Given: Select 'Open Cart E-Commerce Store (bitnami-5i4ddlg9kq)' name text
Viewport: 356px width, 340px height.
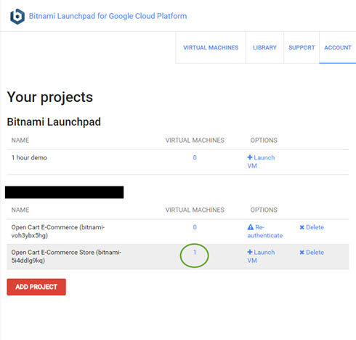Looking at the screenshot, I should click(66, 256).
